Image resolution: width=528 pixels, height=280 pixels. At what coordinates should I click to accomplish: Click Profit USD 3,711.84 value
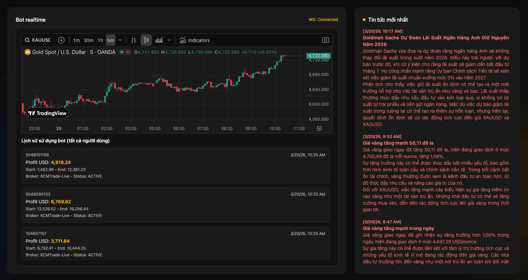(60, 241)
